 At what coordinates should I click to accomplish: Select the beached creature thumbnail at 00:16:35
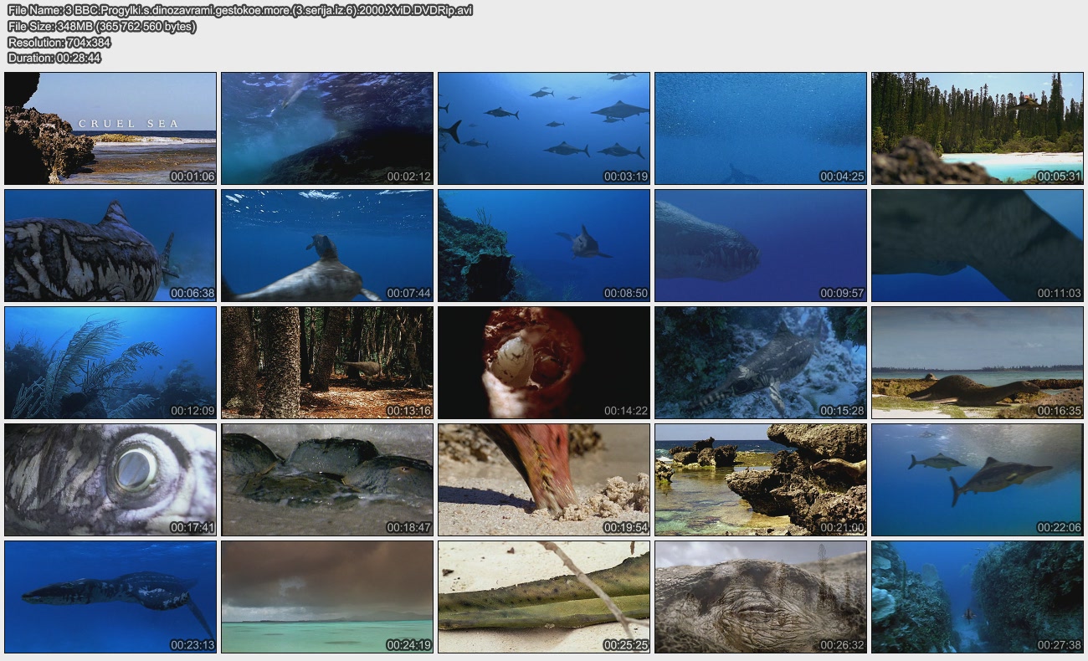977,362
